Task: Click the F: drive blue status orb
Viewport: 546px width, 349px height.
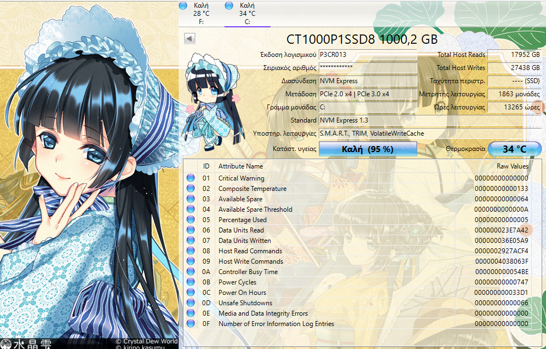Action: (183, 5)
